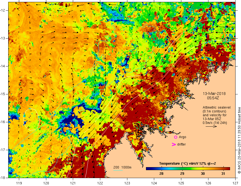
Task: Click the longitude '121' axis label
Action: coord(73,183)
